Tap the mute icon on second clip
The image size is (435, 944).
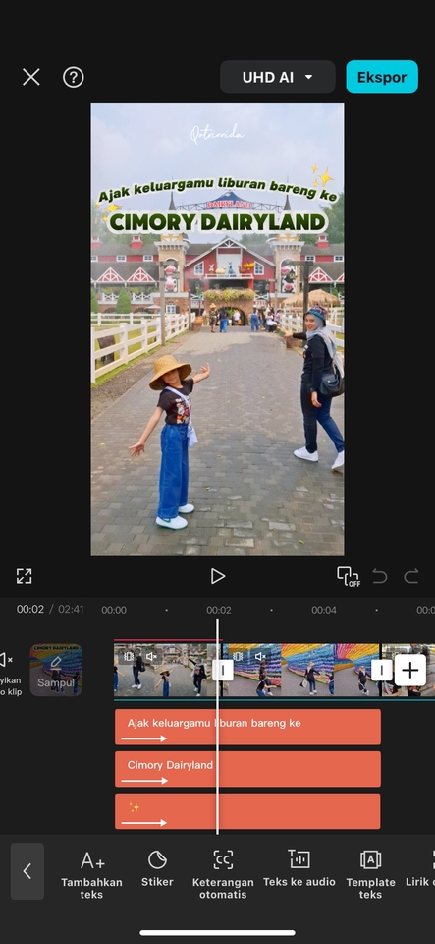click(x=260, y=656)
